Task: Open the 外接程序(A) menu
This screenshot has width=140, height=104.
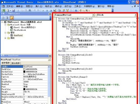Action: (89, 6)
